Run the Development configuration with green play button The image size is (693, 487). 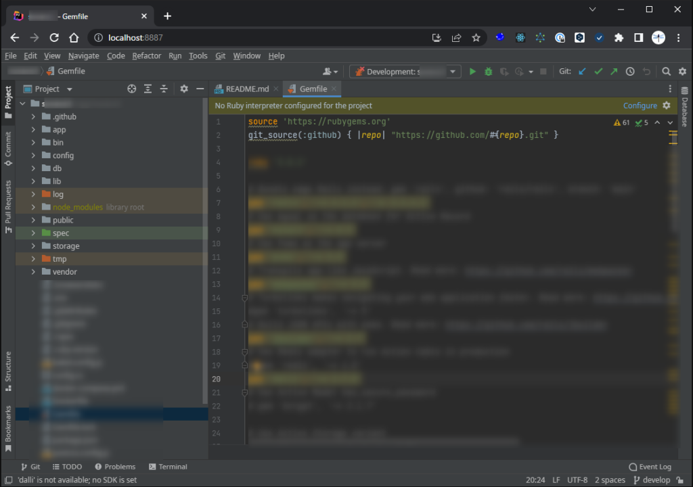click(472, 71)
